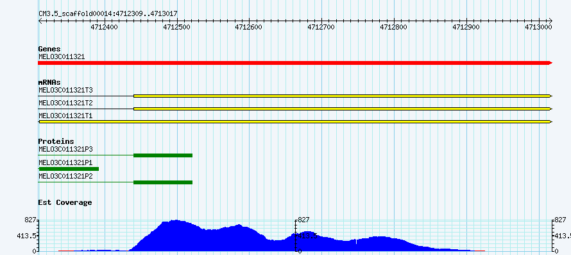
Task: Click the 'Proteins' track title
Action: (x=56, y=141)
